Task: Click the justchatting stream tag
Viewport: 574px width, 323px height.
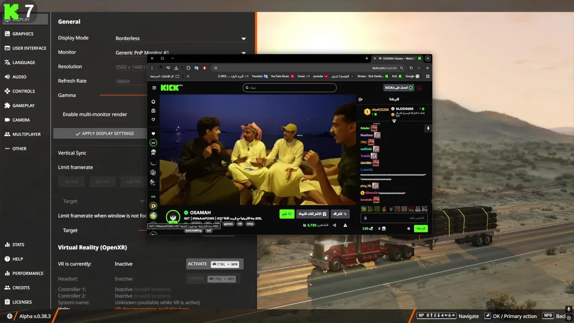Action: click(x=193, y=231)
